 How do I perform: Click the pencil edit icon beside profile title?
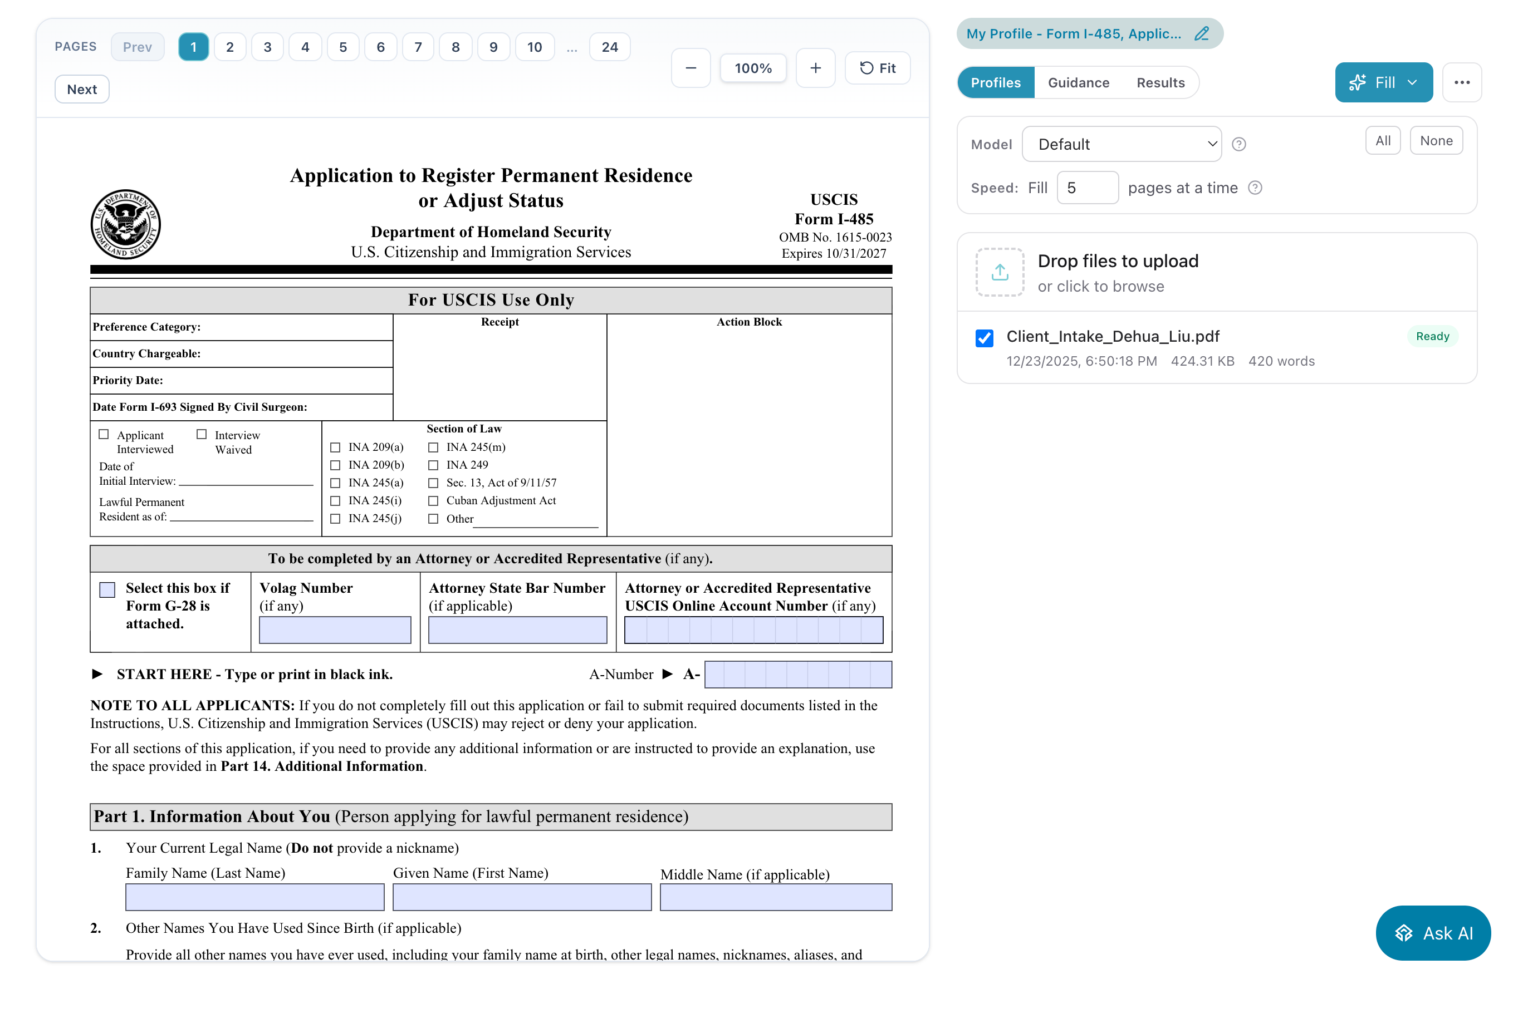click(x=1201, y=34)
